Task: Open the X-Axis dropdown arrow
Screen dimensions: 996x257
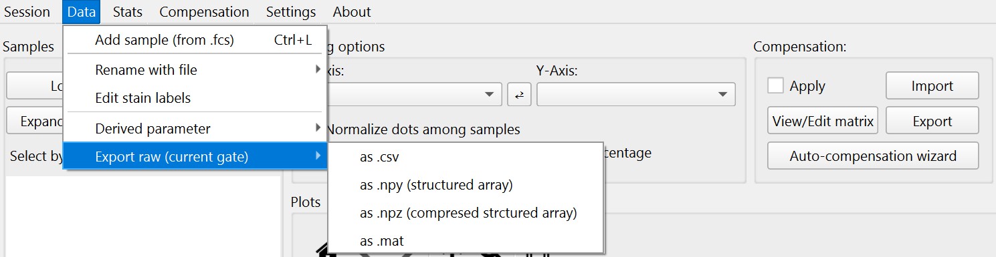Action: (489, 95)
